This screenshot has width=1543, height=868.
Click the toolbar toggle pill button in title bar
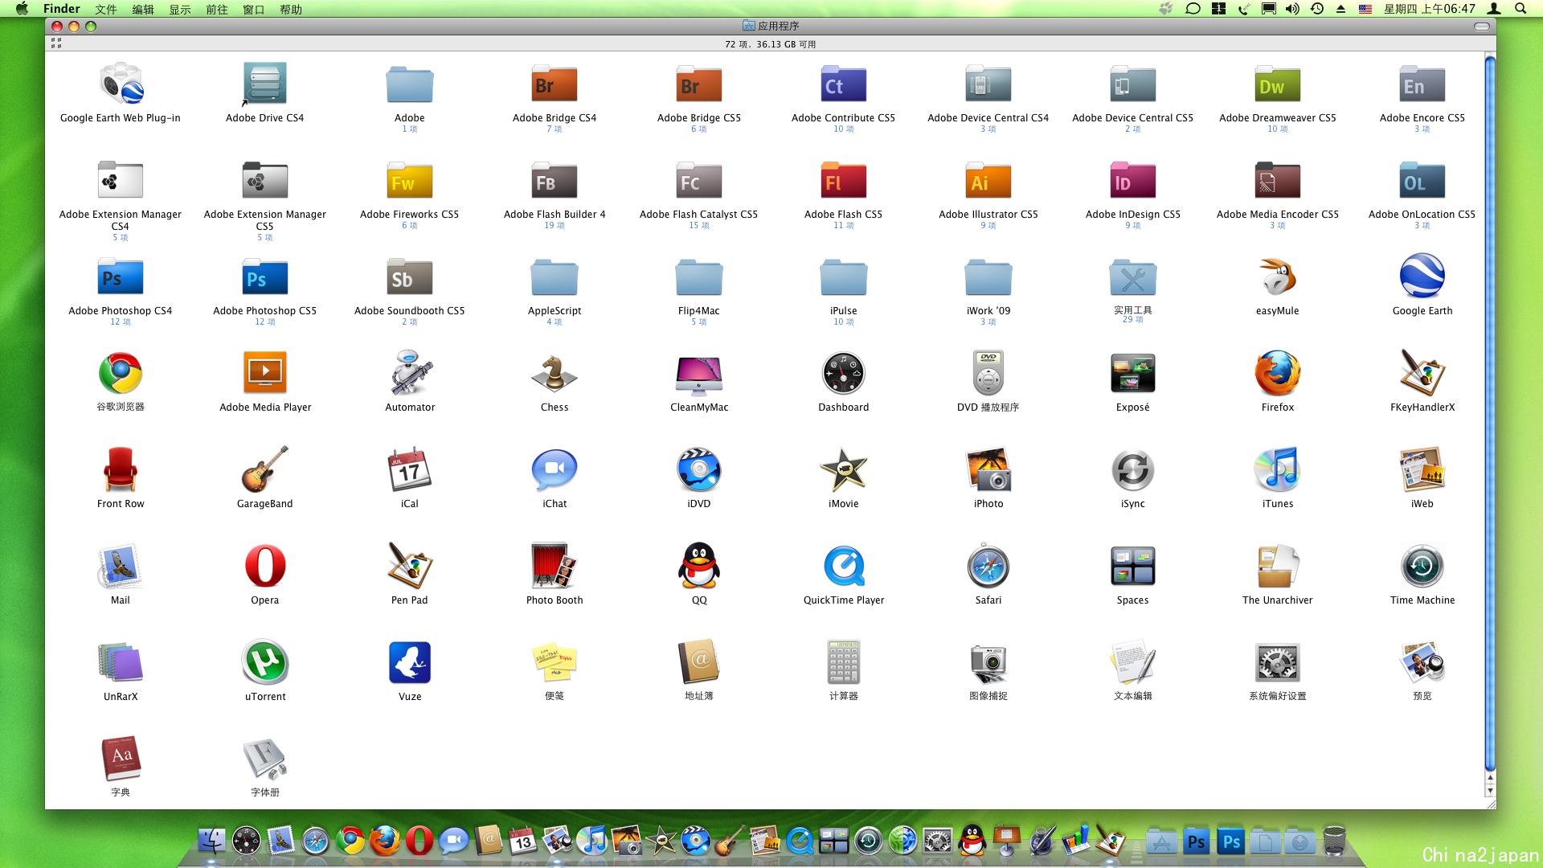pos(1482,27)
